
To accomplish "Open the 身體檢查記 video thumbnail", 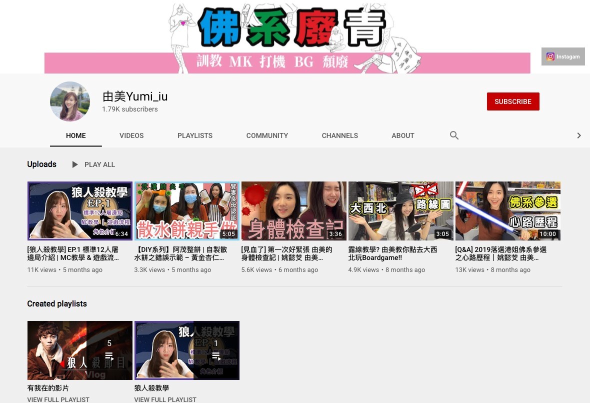I will 294,211.
